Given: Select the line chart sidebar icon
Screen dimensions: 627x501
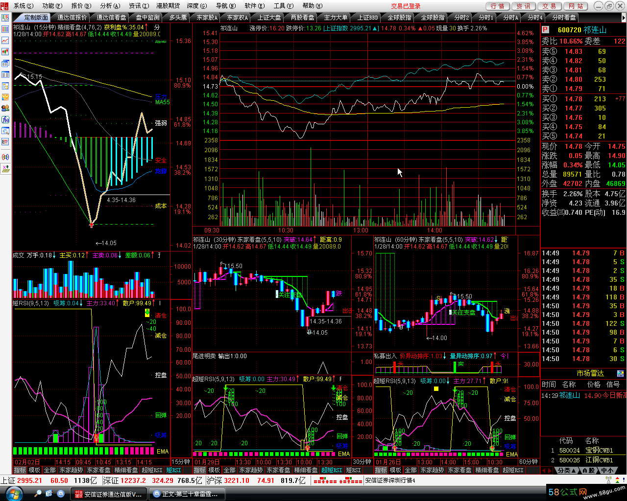Looking at the screenshot, I should point(5,40).
